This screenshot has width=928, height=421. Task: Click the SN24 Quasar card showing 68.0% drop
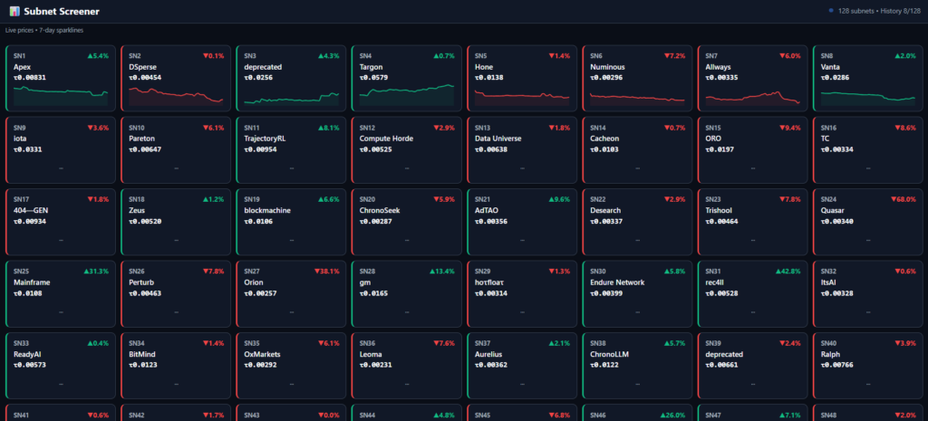868,222
